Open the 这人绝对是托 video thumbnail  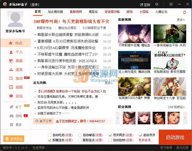tap(134, 60)
